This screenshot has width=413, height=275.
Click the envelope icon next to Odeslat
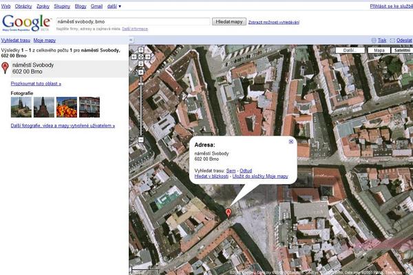click(392, 41)
